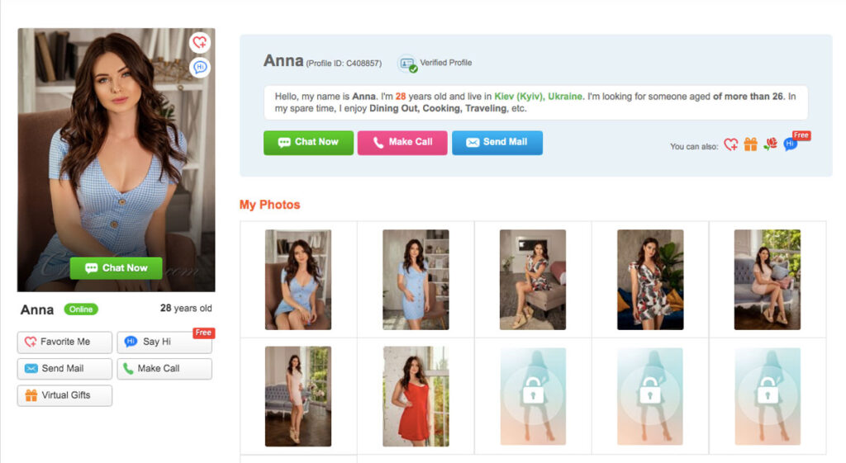Click the rose flower icon in header panel
Viewport: 846px width, 463px height.
771,144
